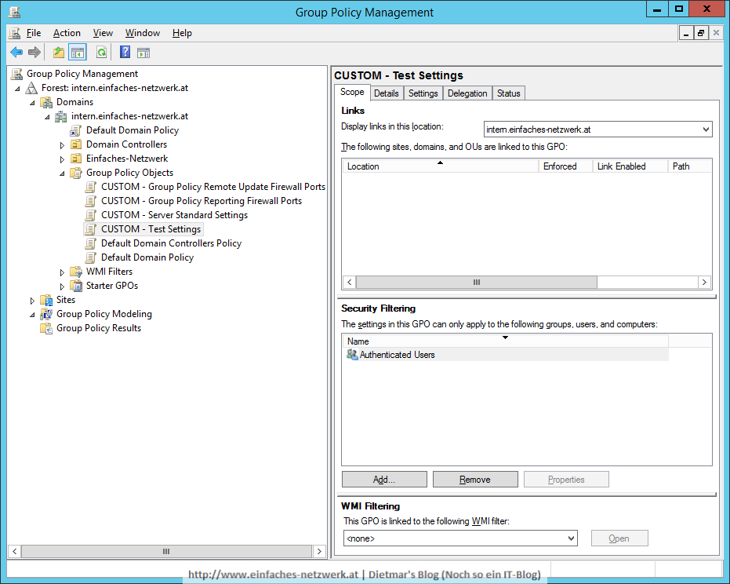This screenshot has width=730, height=584.
Task: Restore down the inner MMC child window
Action: pyautogui.click(x=701, y=33)
